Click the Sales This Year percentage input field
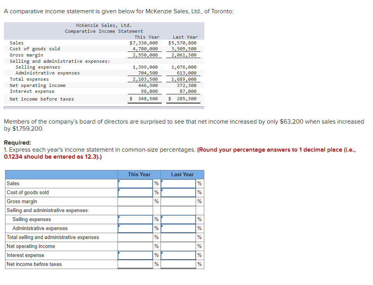373x285 pixels. point(135,183)
